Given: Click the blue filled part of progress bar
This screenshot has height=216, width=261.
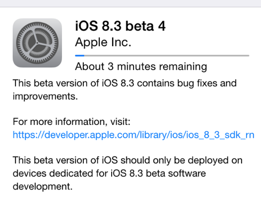Looking at the screenshot, I should pos(80,55).
